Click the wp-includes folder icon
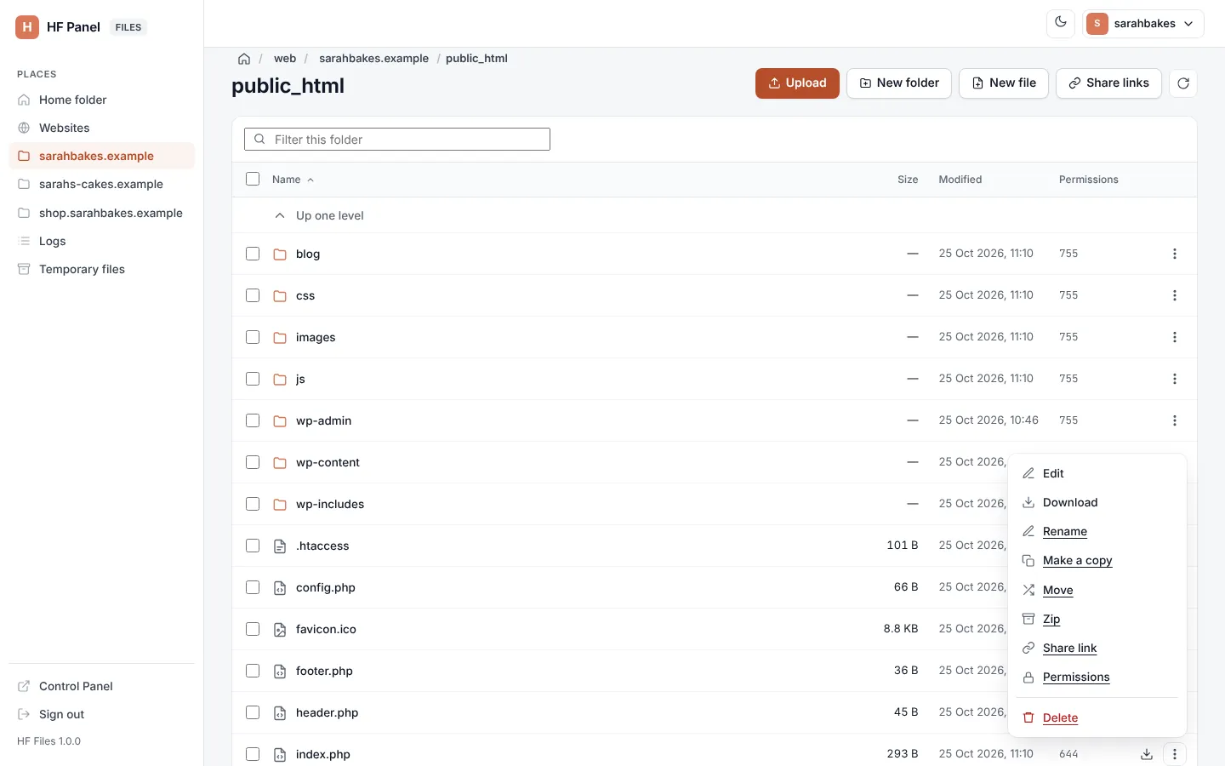This screenshot has width=1225, height=766. (x=280, y=505)
